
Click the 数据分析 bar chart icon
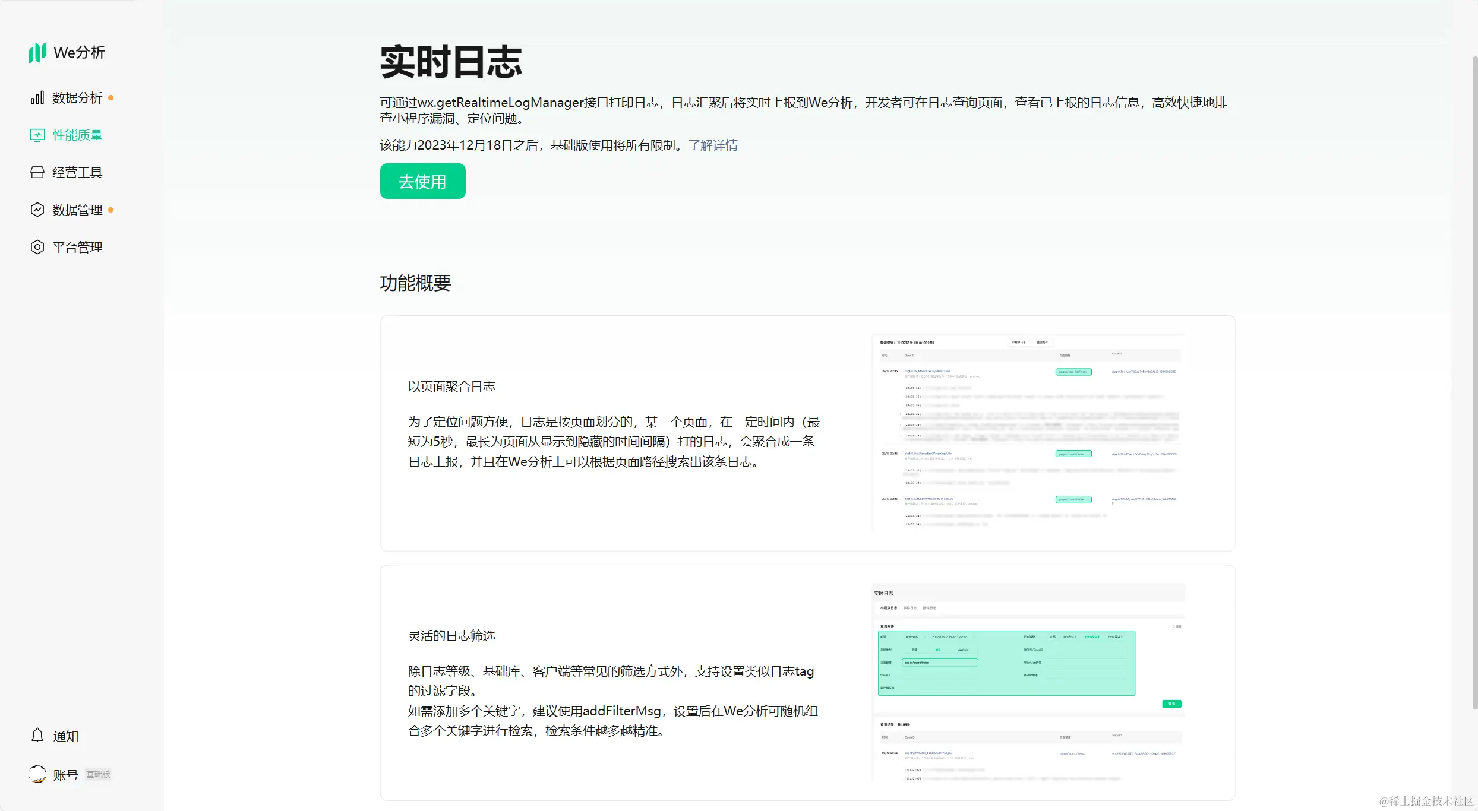click(x=37, y=98)
